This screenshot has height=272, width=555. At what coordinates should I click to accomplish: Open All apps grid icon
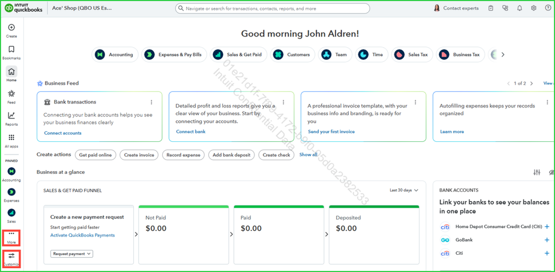(11, 138)
